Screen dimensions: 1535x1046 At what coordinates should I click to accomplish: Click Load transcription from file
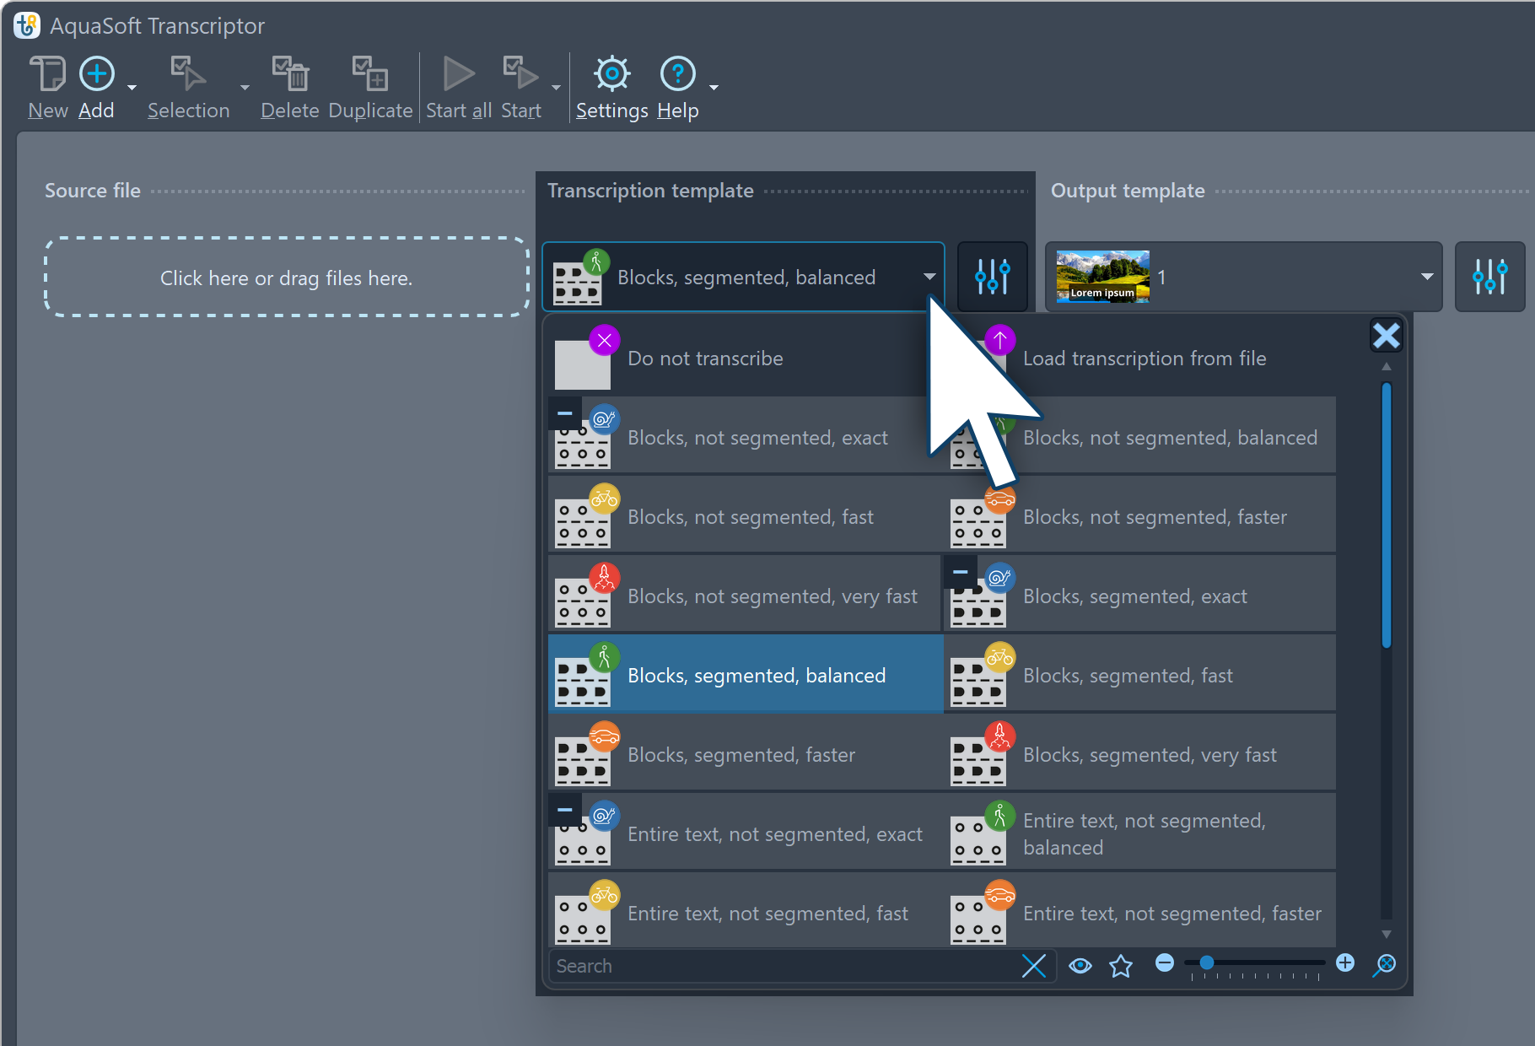(1144, 359)
